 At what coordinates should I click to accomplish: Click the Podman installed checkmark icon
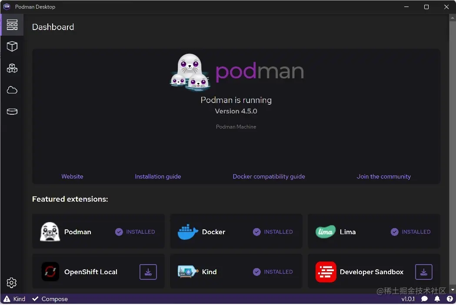pos(119,232)
